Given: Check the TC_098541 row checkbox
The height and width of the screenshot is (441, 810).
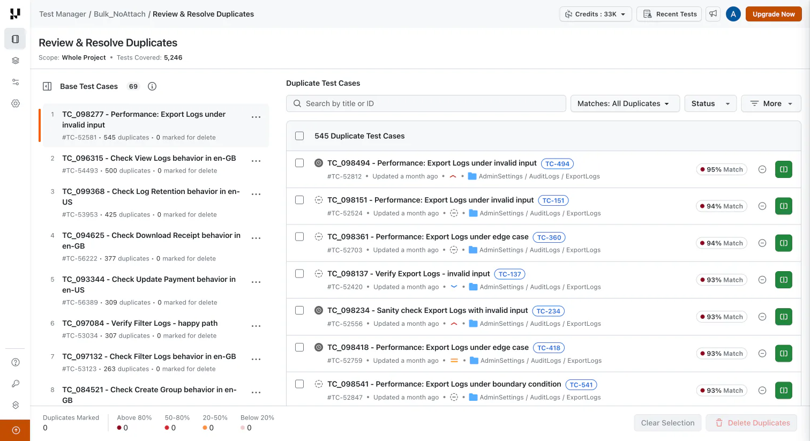Looking at the screenshot, I should pyautogui.click(x=299, y=384).
